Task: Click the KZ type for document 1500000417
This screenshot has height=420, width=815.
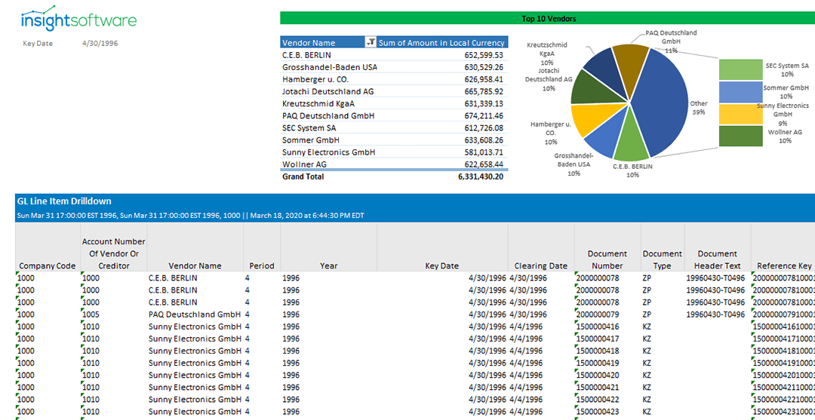Action: [x=647, y=339]
